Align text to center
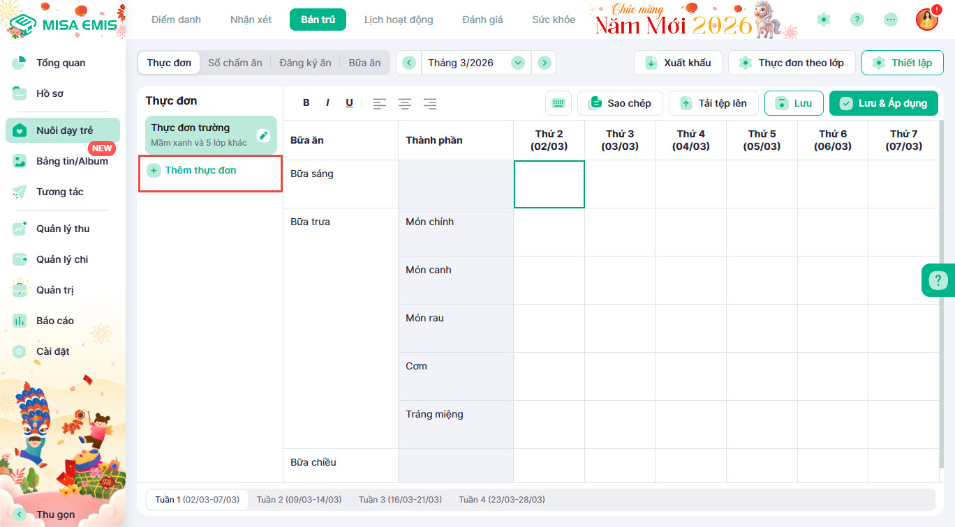 pos(405,104)
